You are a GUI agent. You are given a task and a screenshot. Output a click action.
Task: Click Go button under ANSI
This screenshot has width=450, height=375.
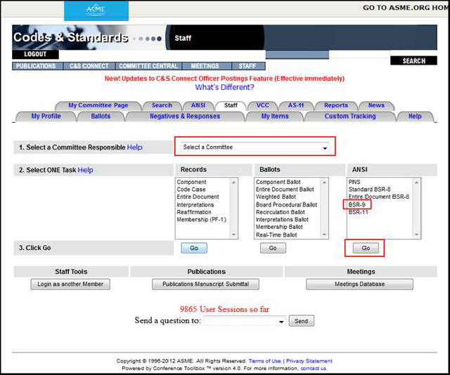366,248
